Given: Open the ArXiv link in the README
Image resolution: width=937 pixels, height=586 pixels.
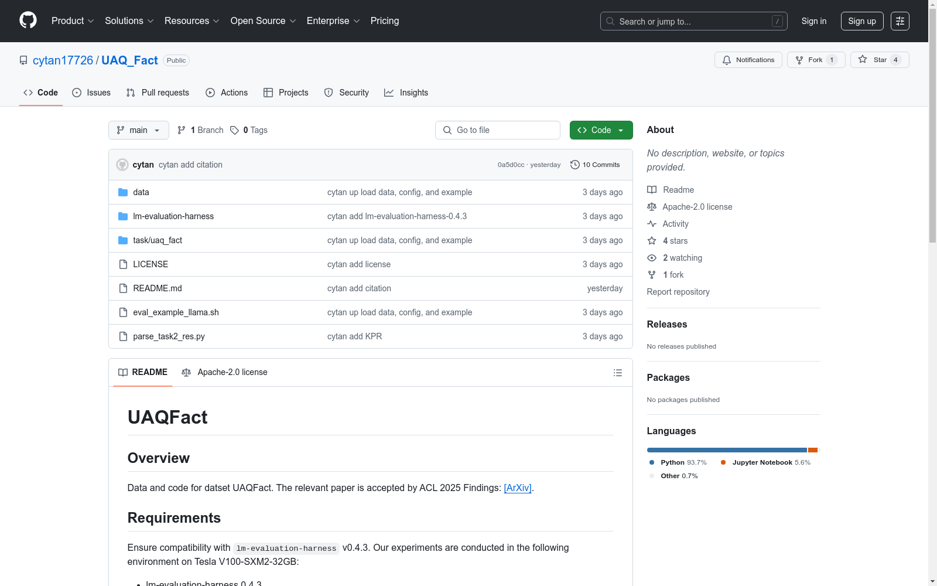Looking at the screenshot, I should click(518, 488).
